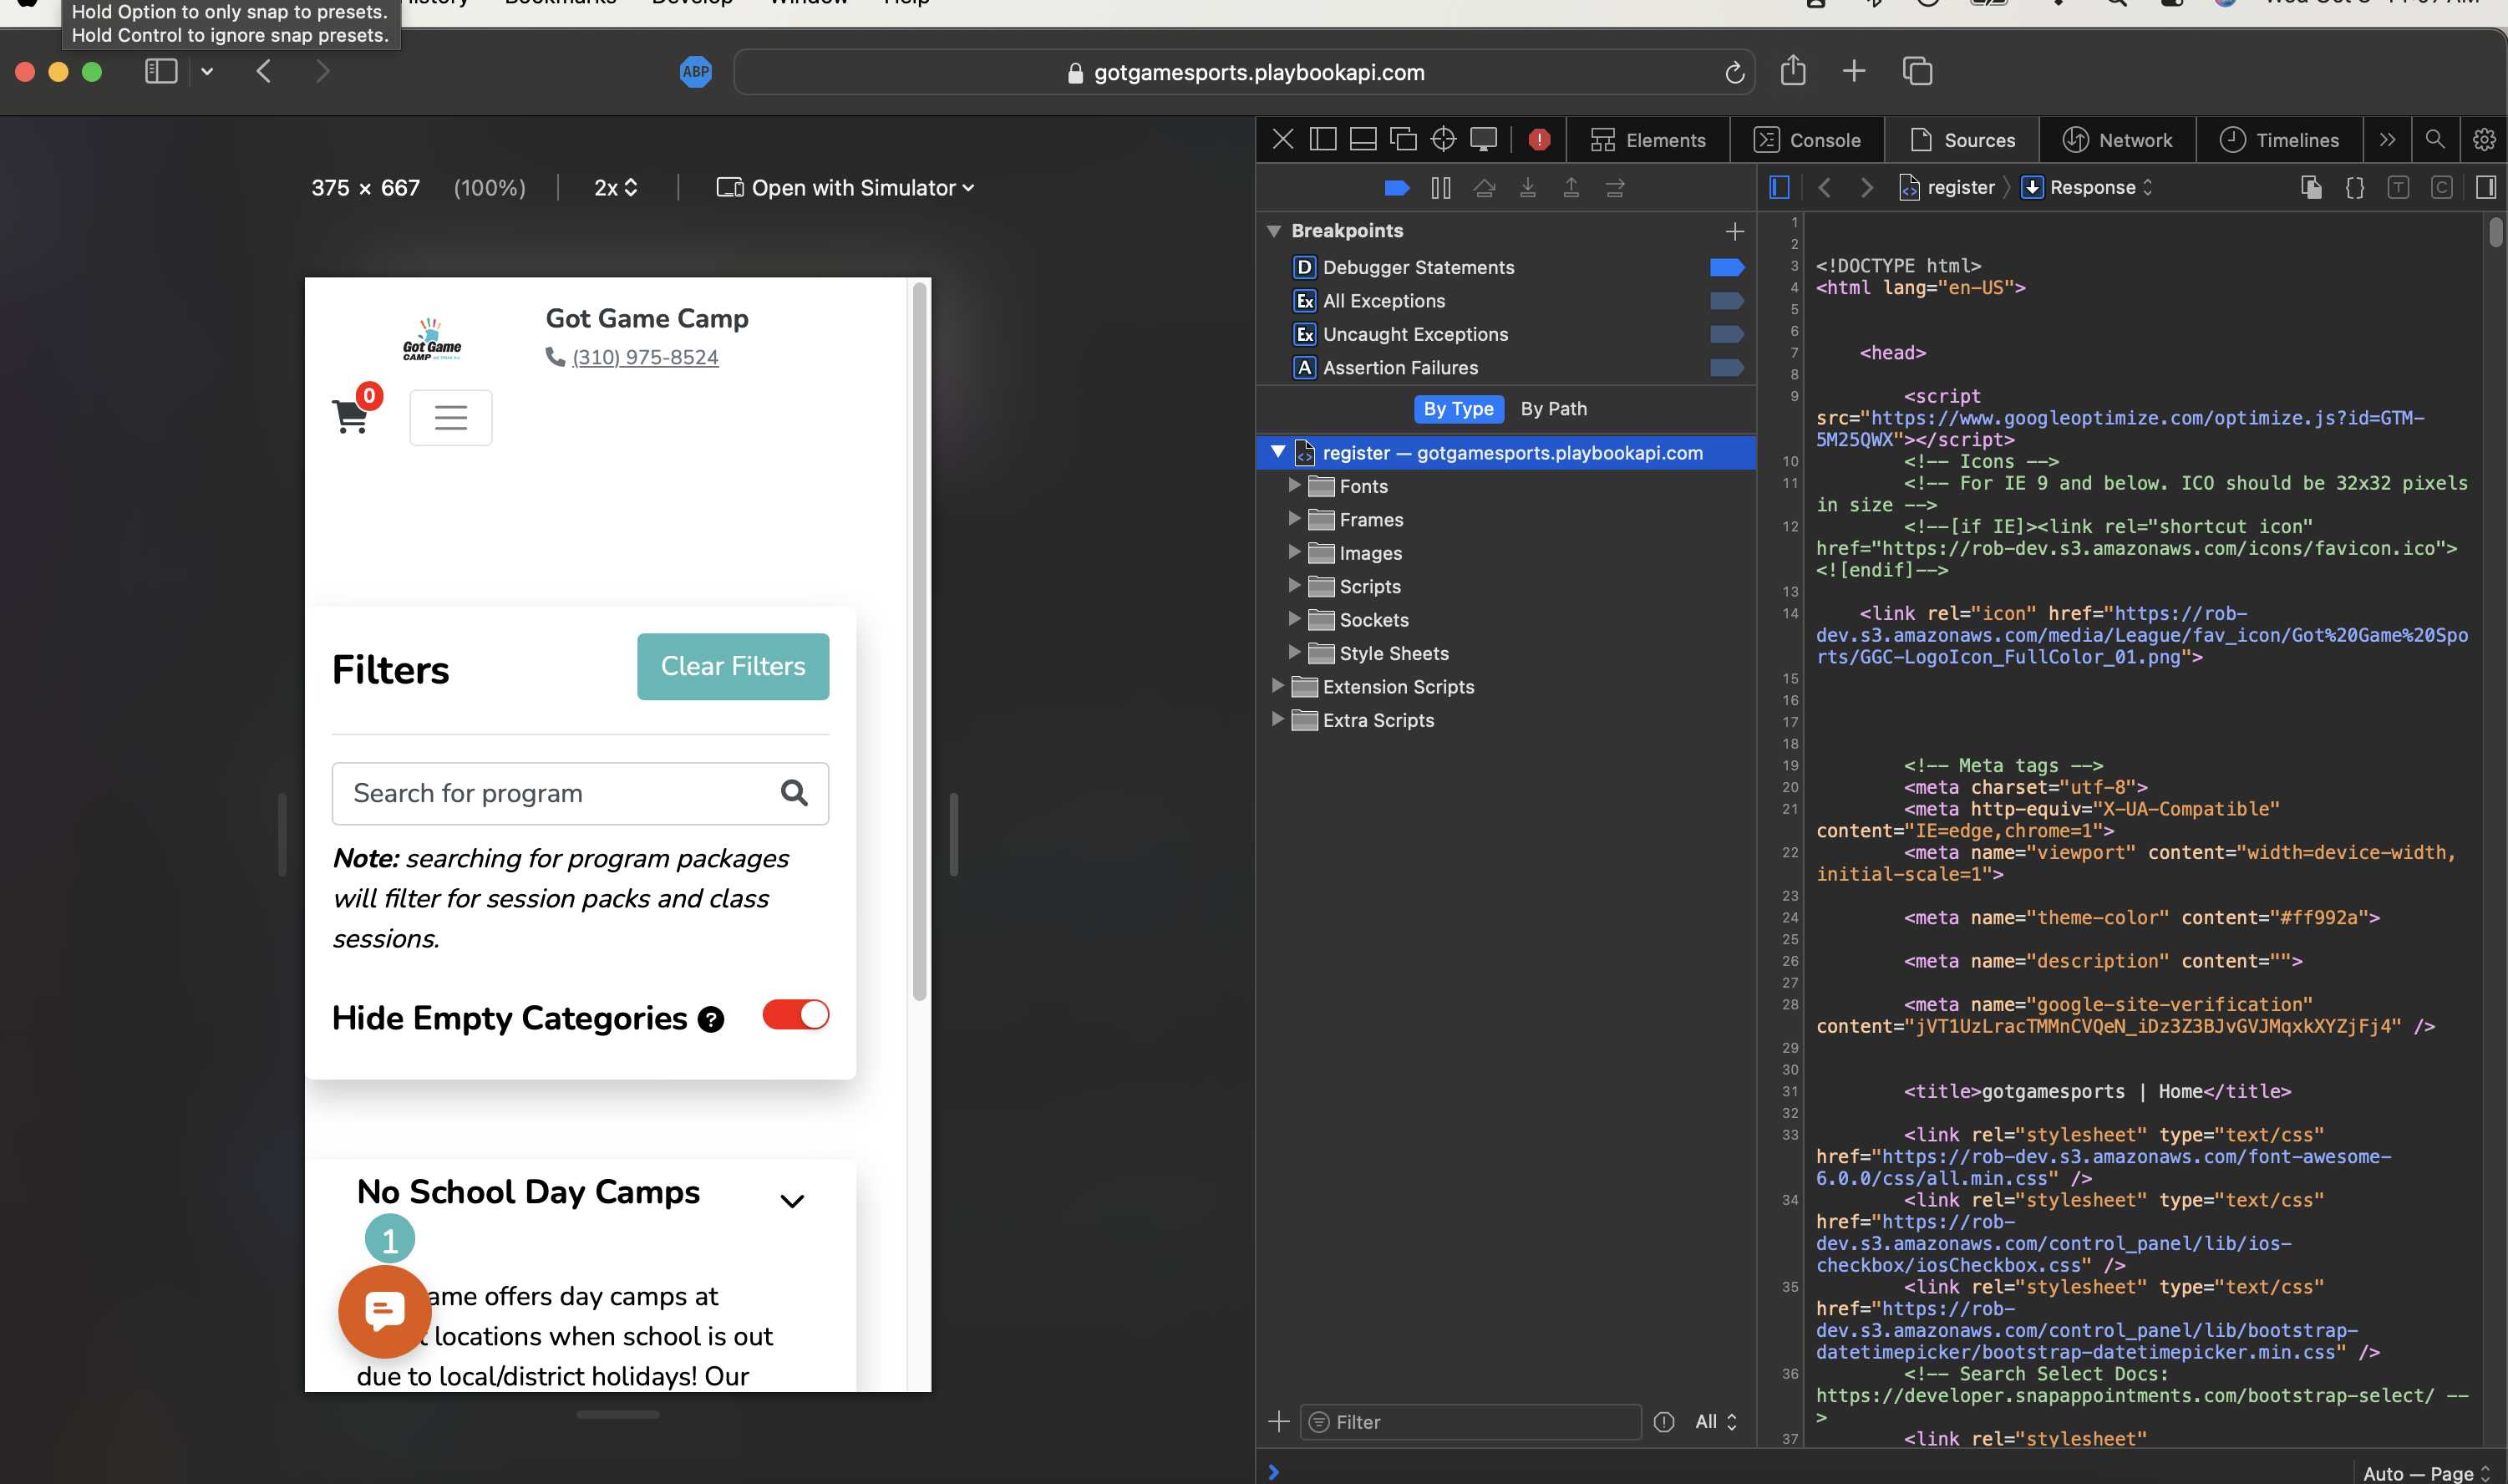Screen dimensions: 2508x1484
Task: Open the orange chat bubble widget
Action: [x=385, y=1311]
